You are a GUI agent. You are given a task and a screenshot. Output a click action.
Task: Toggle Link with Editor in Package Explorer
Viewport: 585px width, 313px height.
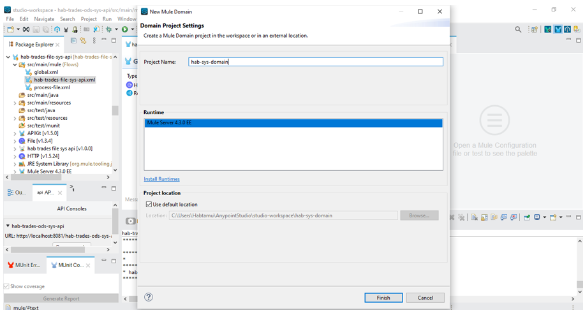[83, 41]
